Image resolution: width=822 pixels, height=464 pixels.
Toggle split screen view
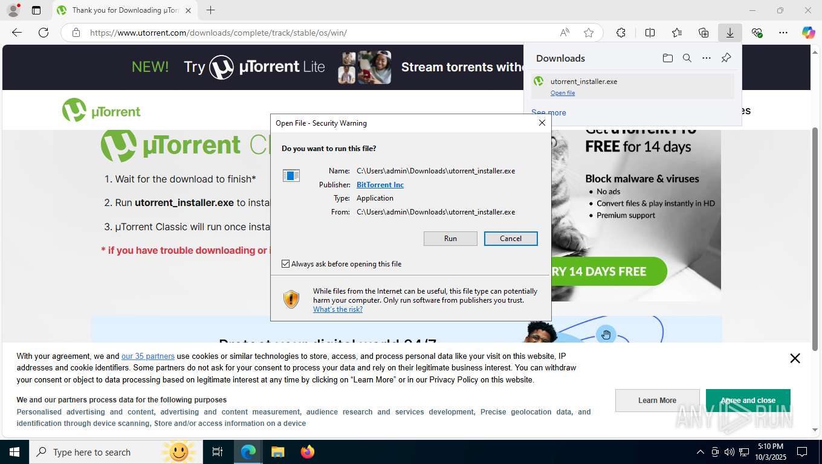point(650,33)
